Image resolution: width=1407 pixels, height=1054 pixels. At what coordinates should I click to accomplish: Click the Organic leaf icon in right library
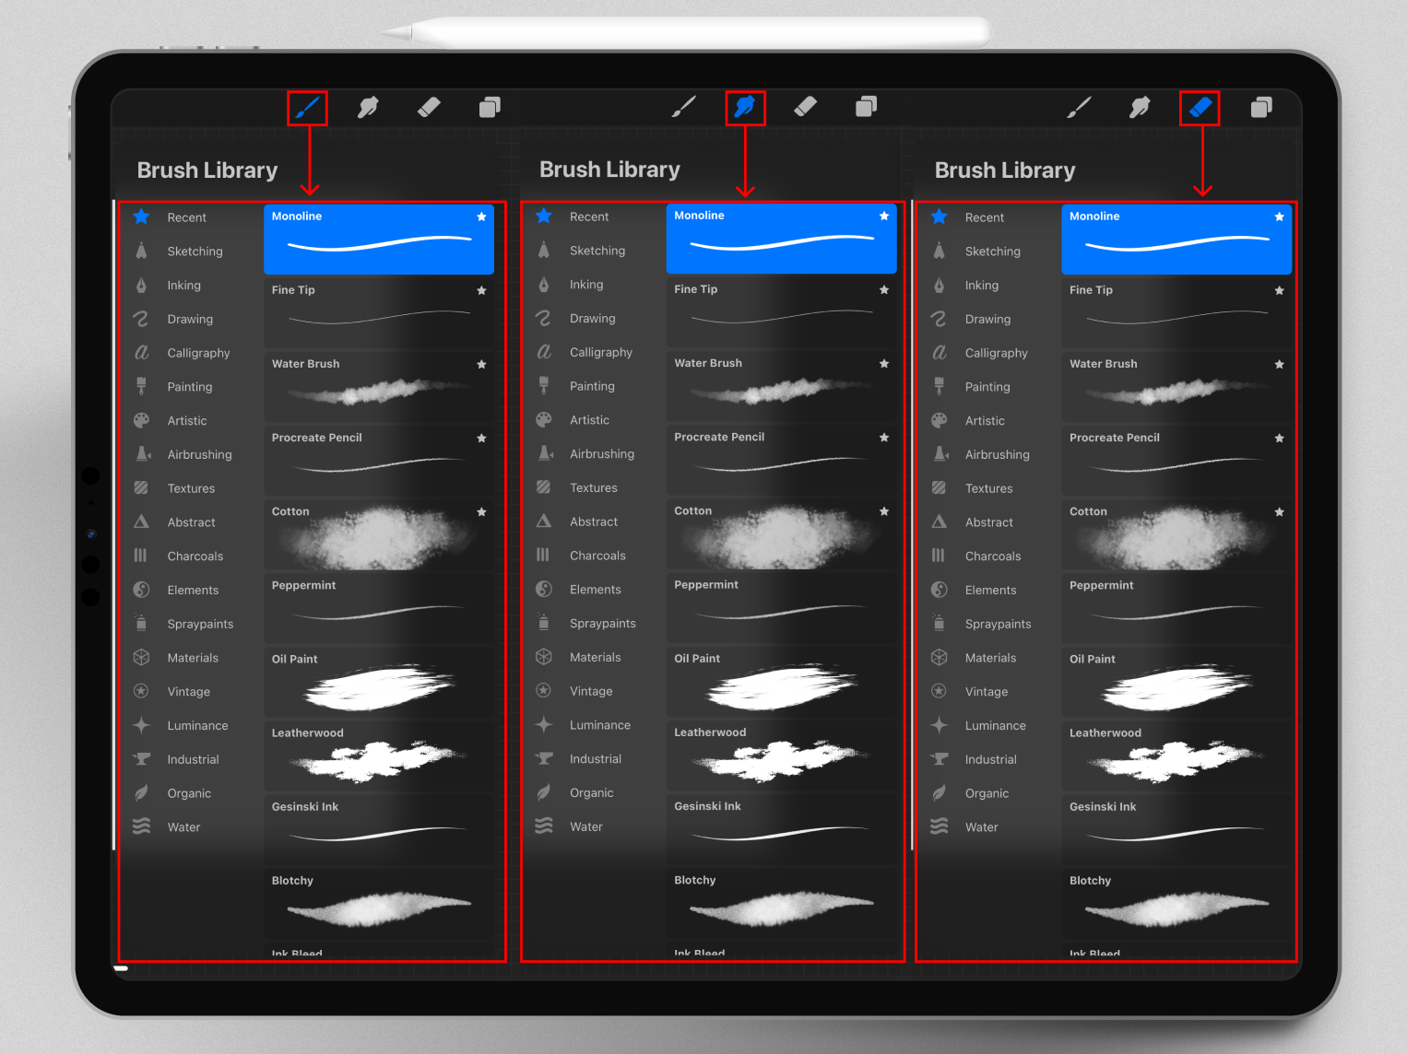pyautogui.click(x=939, y=792)
